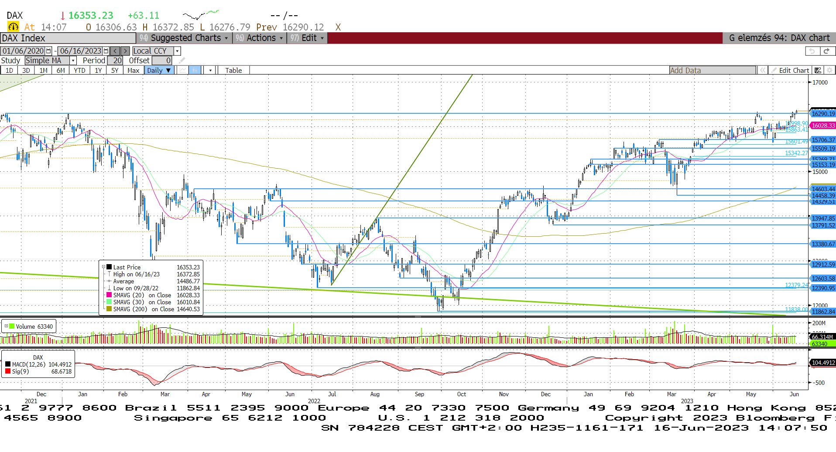Expand the Actions menu
836x452 pixels.
click(259, 38)
